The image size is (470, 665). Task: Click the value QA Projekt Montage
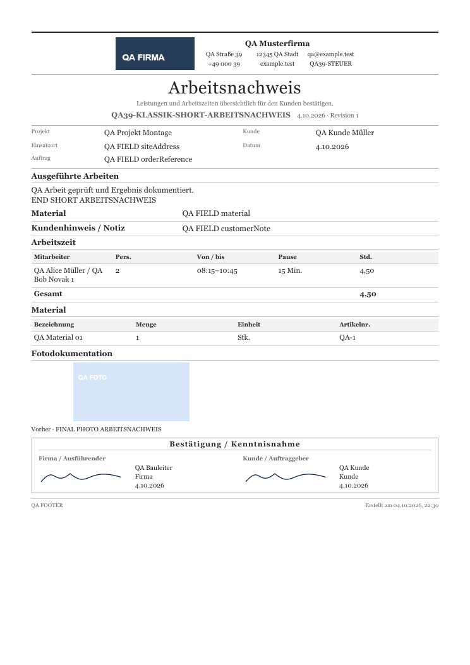point(138,133)
